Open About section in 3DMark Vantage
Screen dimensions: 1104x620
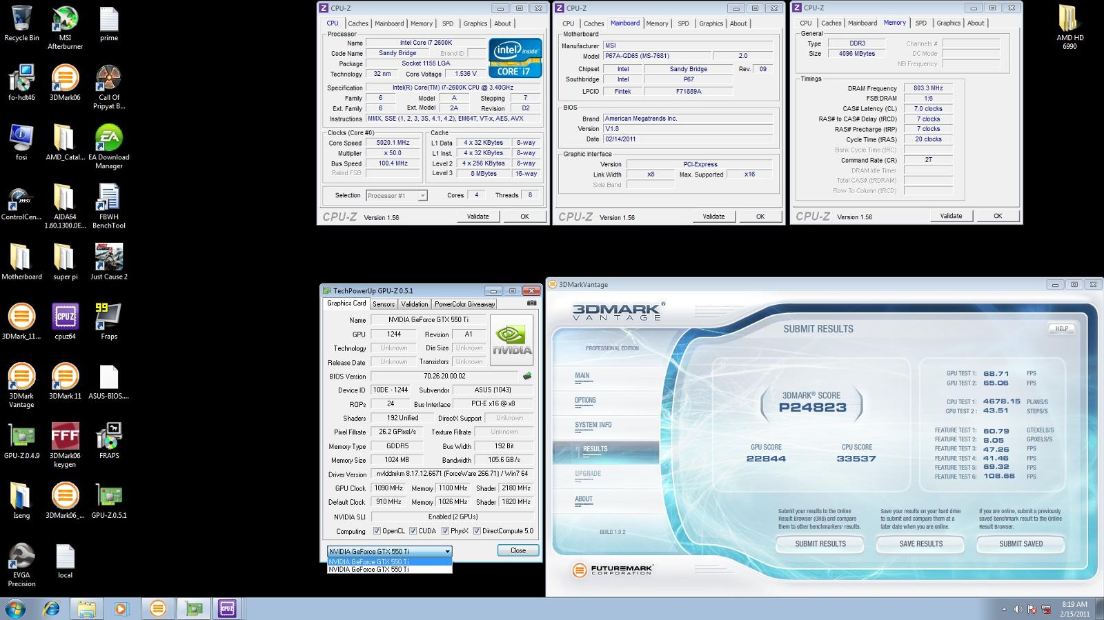583,499
